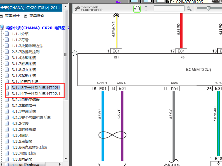This screenshot has width=222, height=166.
Task: Click page icon beside 3.1.7燃油系统
Action: point(7,63)
